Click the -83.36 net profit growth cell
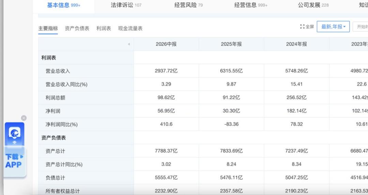368x195 pixels. click(x=231, y=124)
